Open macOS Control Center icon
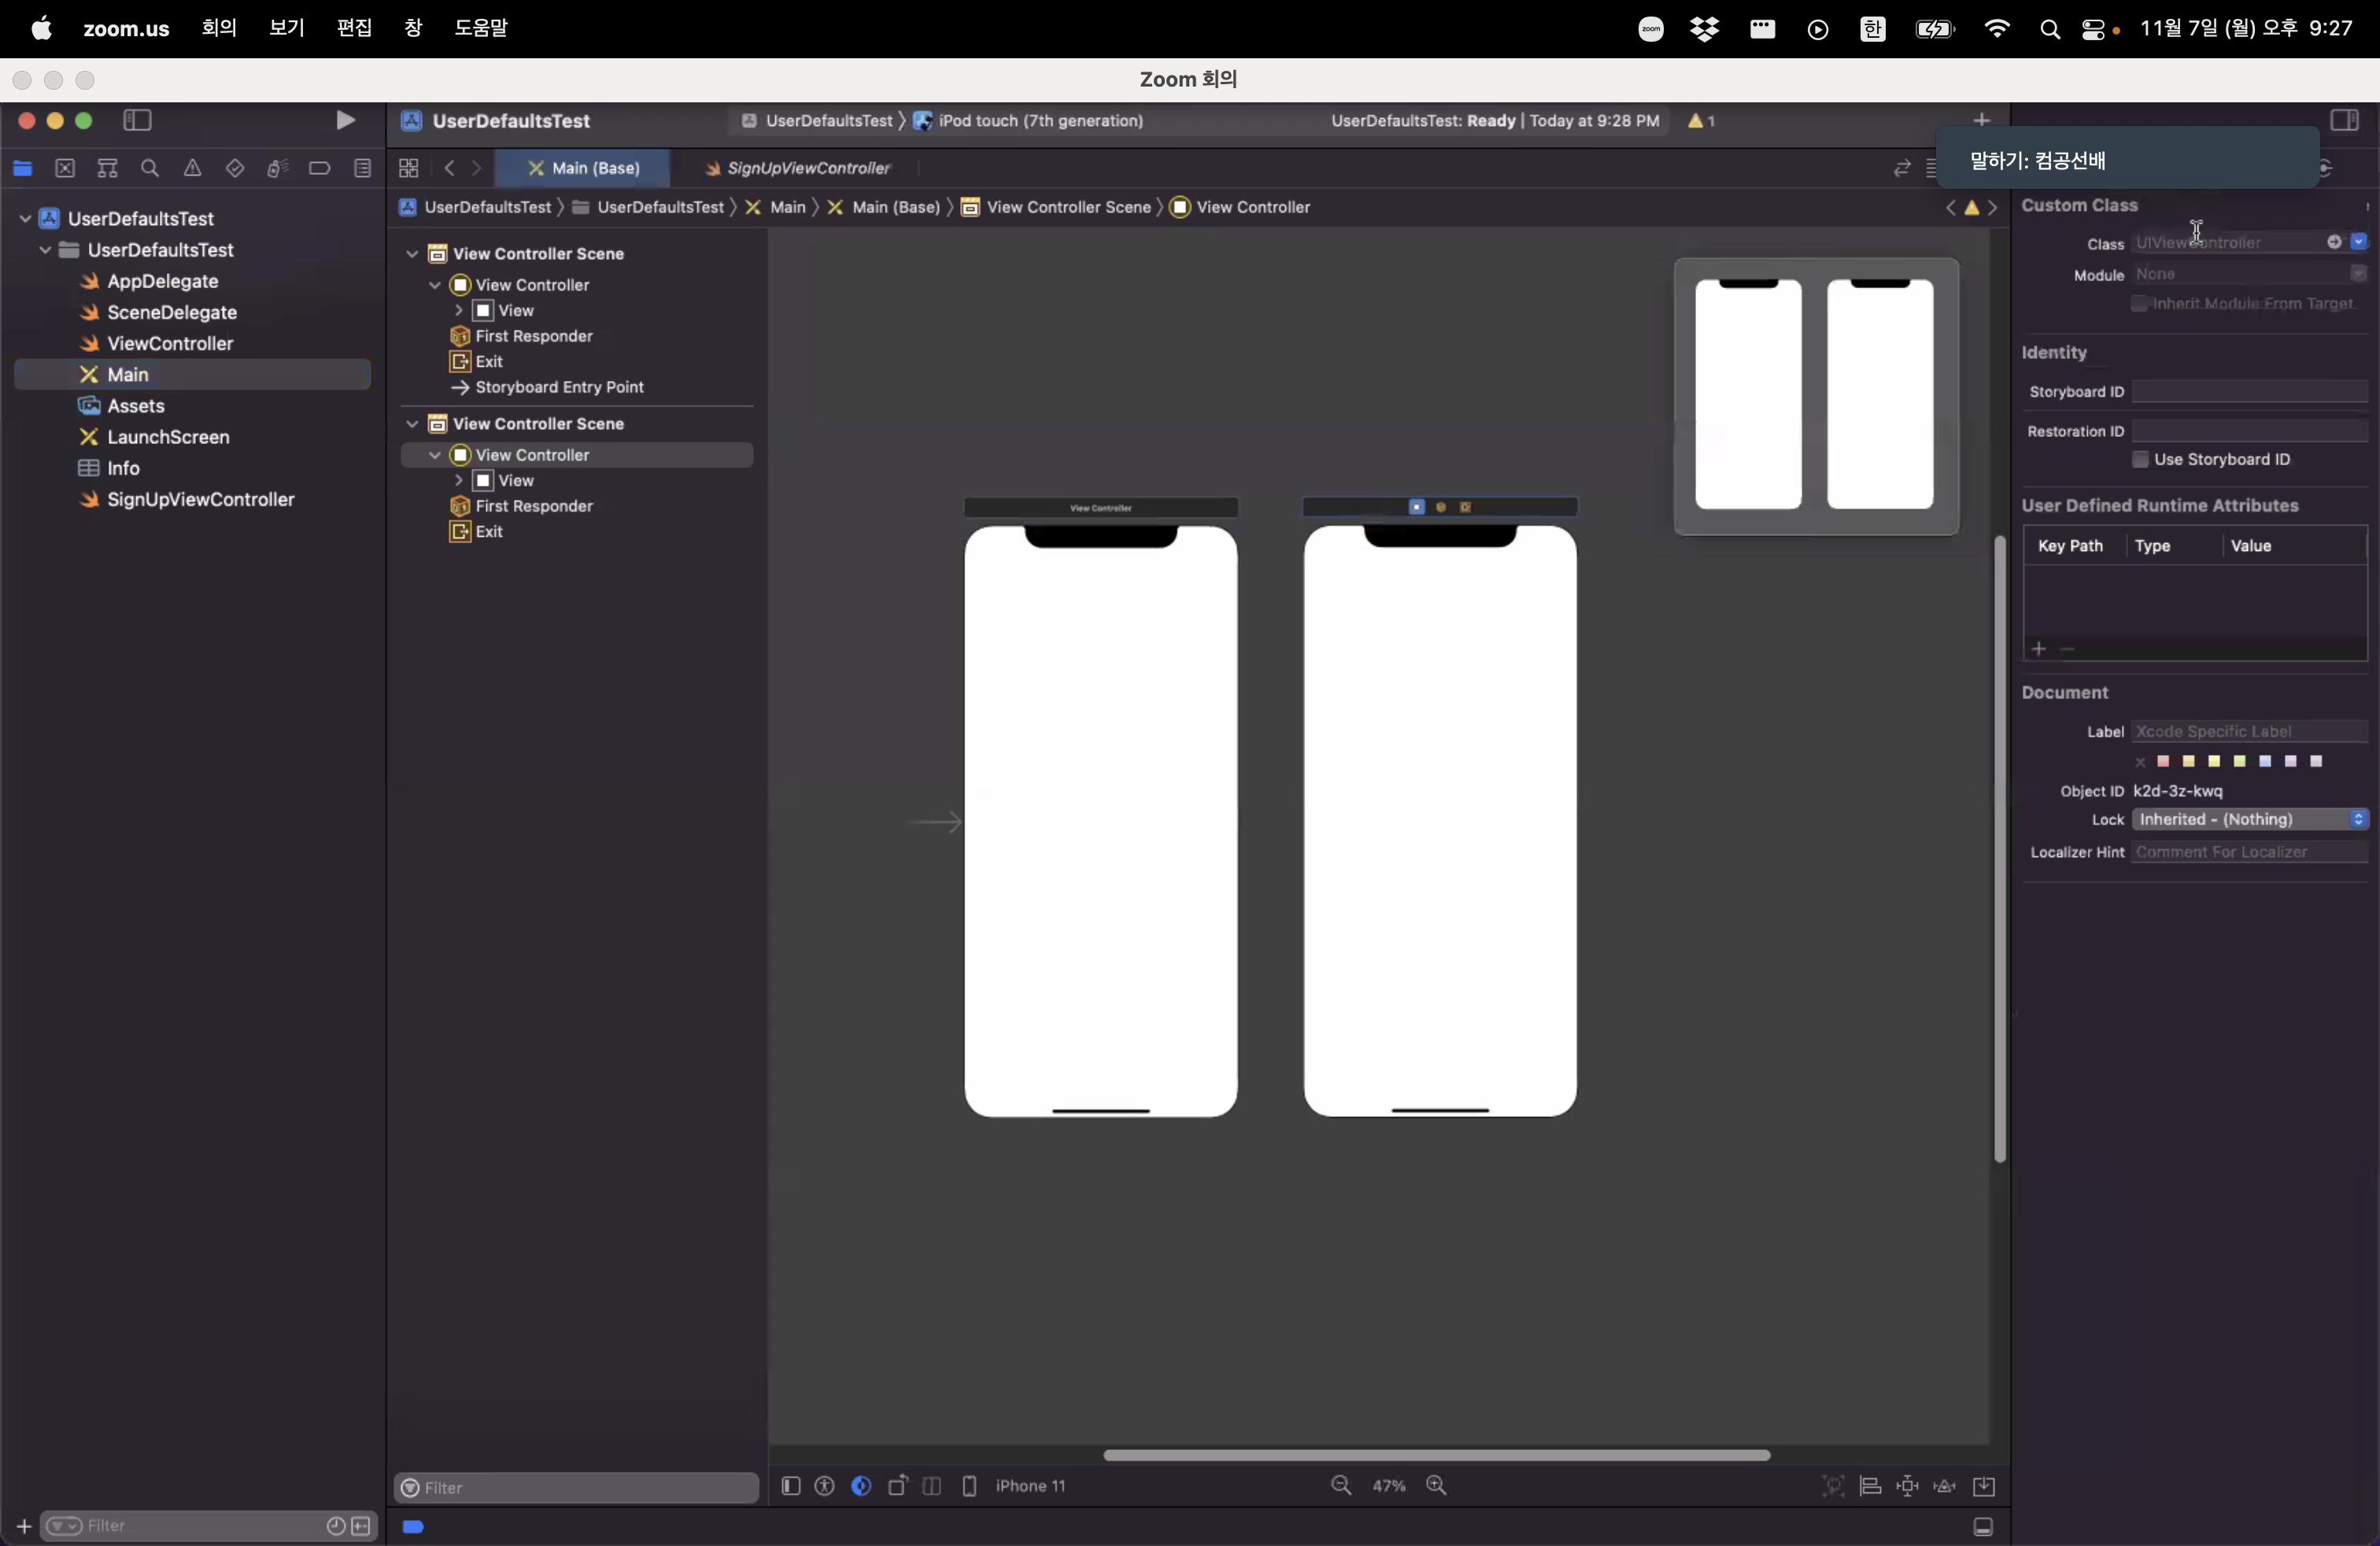Viewport: 2380px width, 1546px height. point(2093,29)
